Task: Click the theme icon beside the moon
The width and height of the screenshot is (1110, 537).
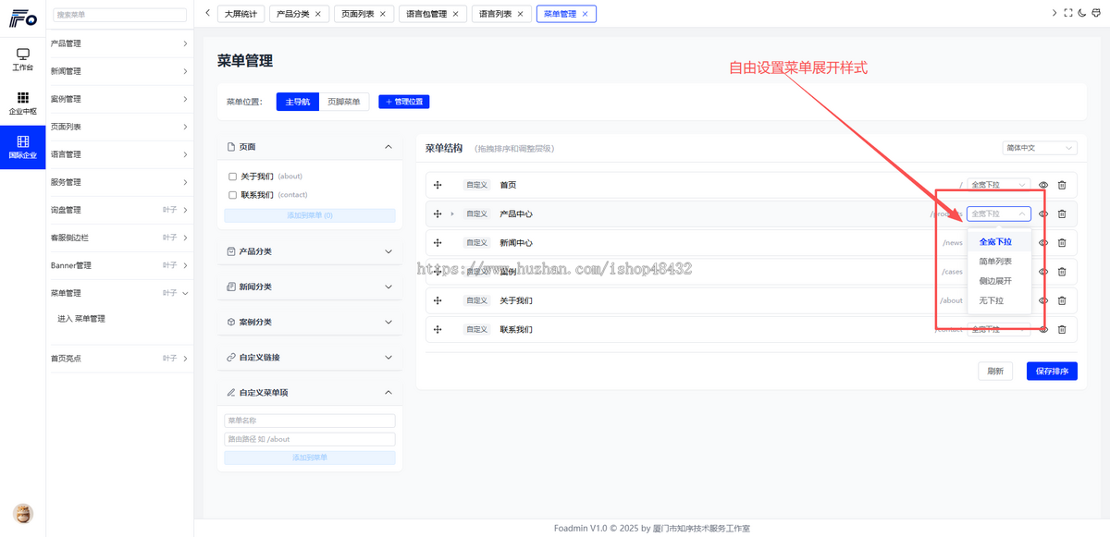Action: point(1096,13)
